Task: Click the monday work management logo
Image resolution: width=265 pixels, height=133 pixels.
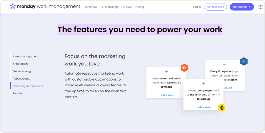Action: [x=45, y=7]
